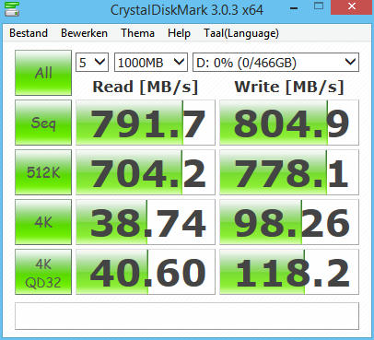Image resolution: width=374 pixels, height=340 pixels.
Task: Run all benchmarks with the All button
Action: click(x=43, y=73)
